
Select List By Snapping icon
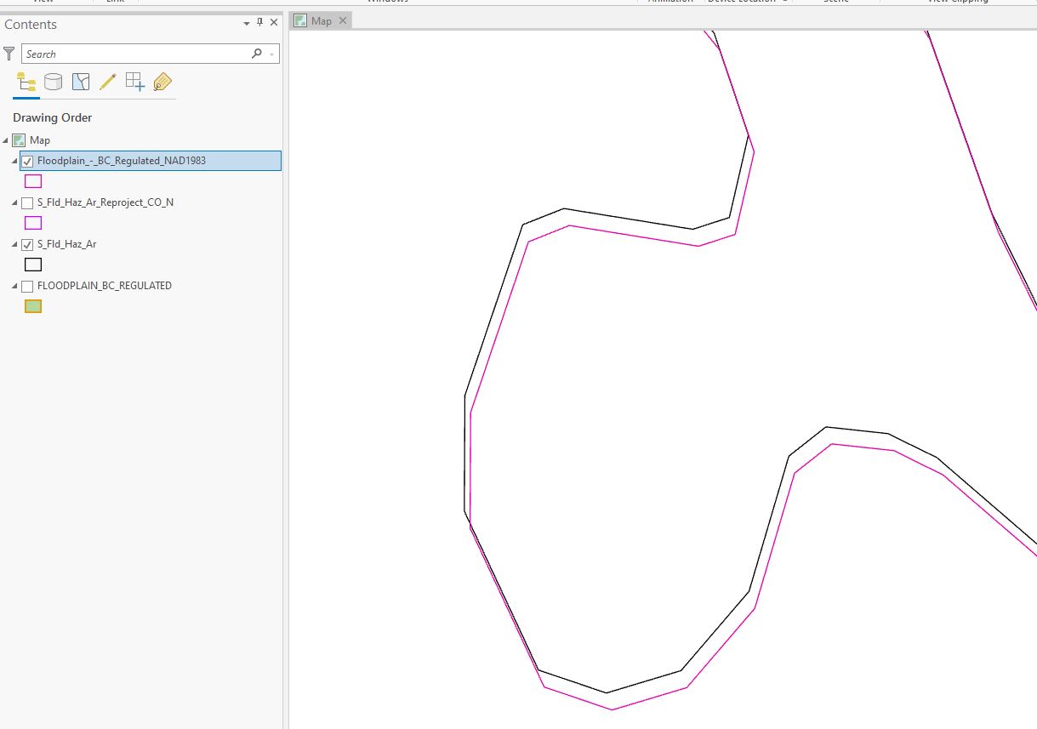tap(134, 82)
